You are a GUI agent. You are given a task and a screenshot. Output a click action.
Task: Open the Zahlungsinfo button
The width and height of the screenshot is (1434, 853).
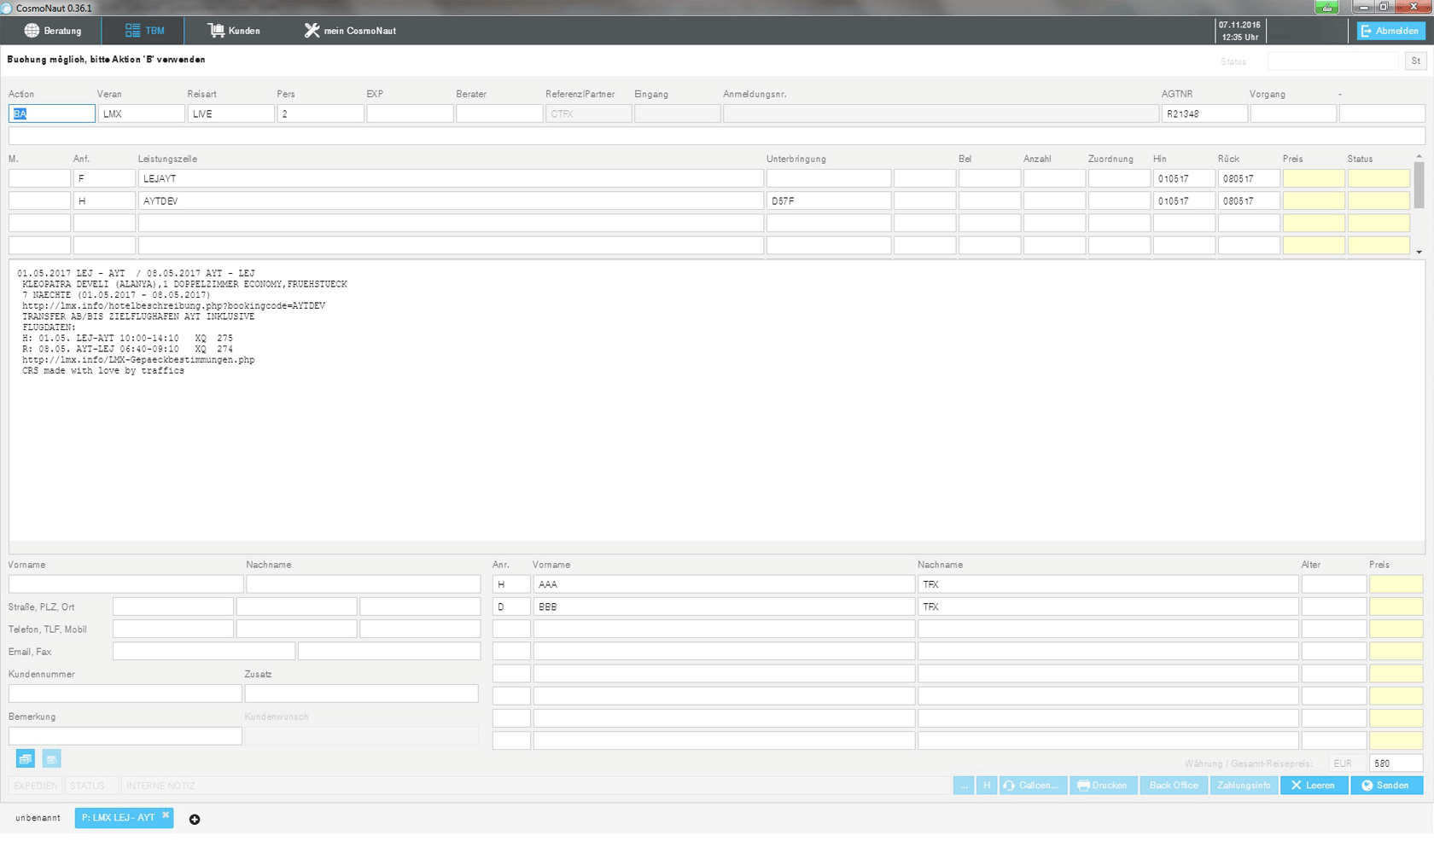(1244, 786)
